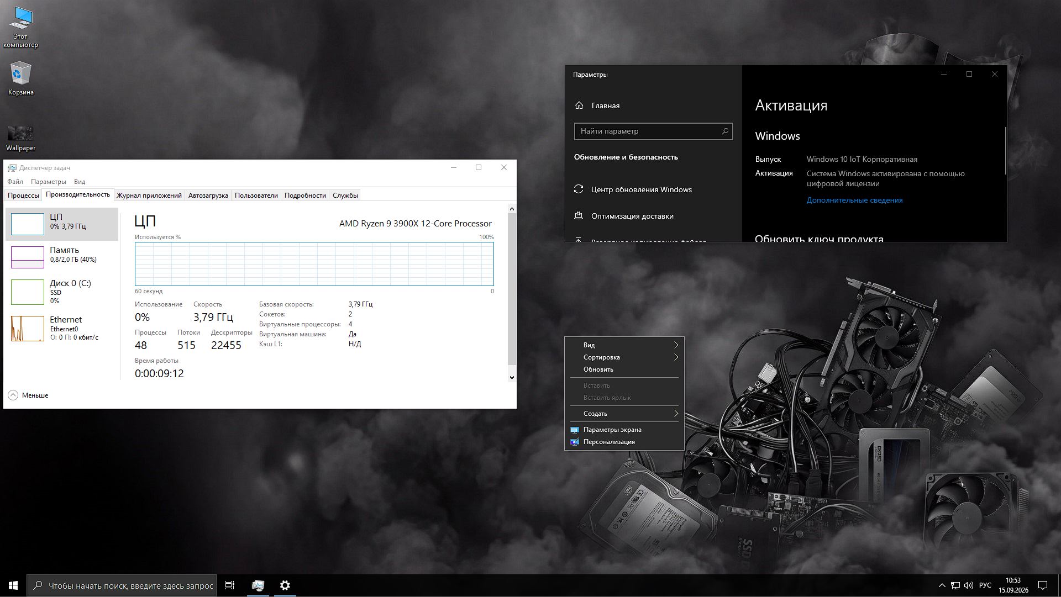Screen dimensions: 1061x597
Task: Click the taskbar search box
Action: 122,585
